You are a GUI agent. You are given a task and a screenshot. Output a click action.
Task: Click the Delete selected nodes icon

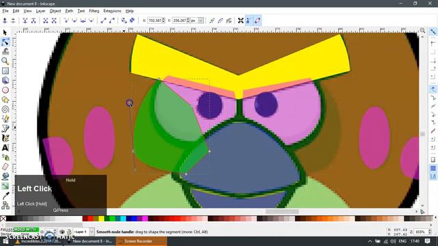coord(13,20)
